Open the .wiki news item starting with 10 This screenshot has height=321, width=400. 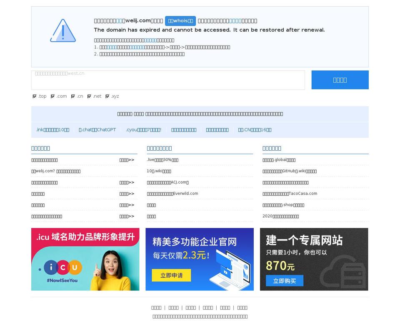[159, 171]
